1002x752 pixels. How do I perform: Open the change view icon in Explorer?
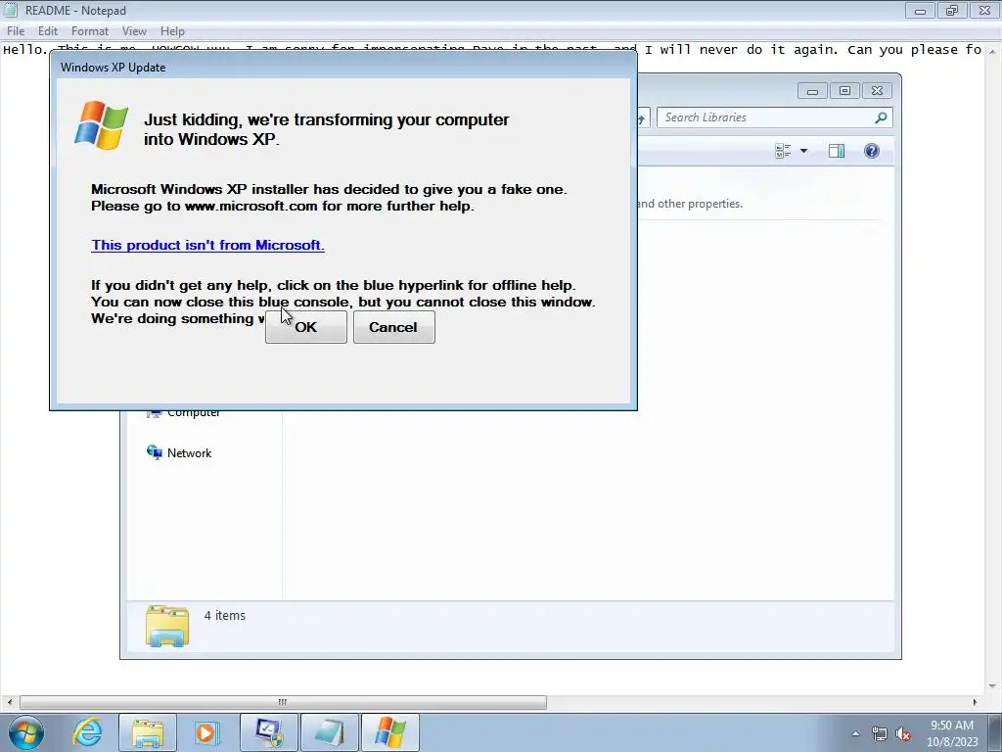click(783, 151)
